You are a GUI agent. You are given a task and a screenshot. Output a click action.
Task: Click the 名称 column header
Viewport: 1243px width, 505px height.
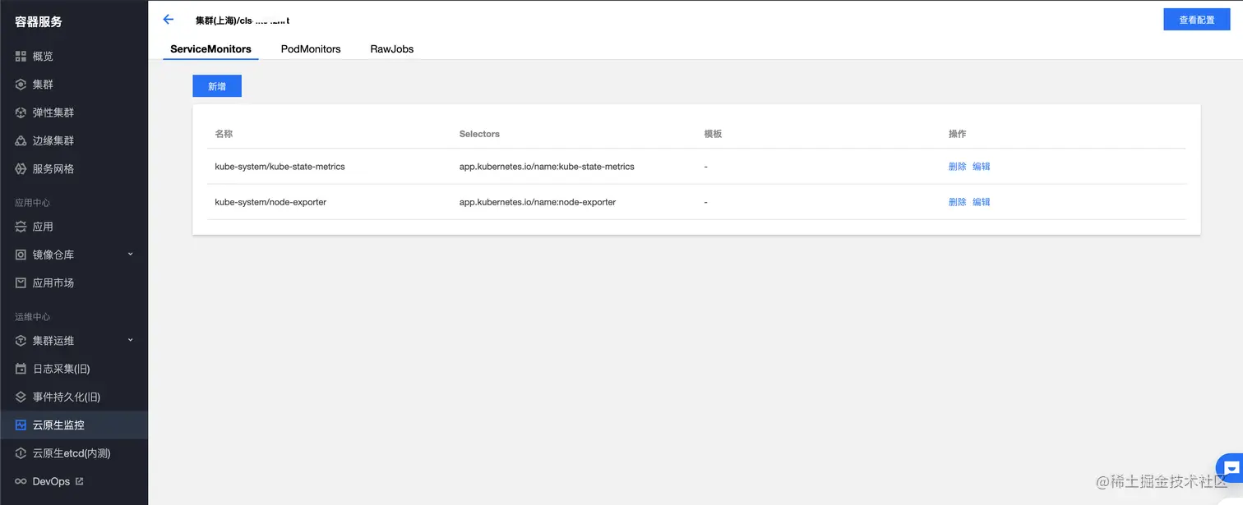click(x=224, y=134)
